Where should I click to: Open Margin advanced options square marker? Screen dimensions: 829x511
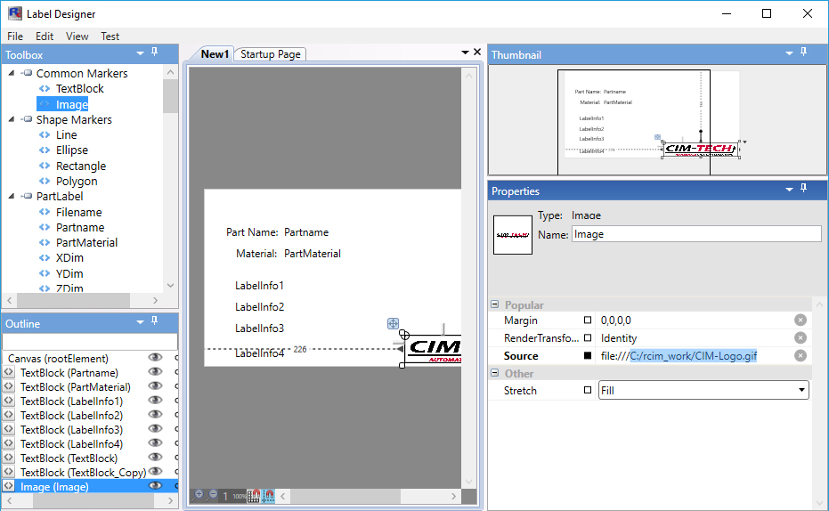coord(588,320)
